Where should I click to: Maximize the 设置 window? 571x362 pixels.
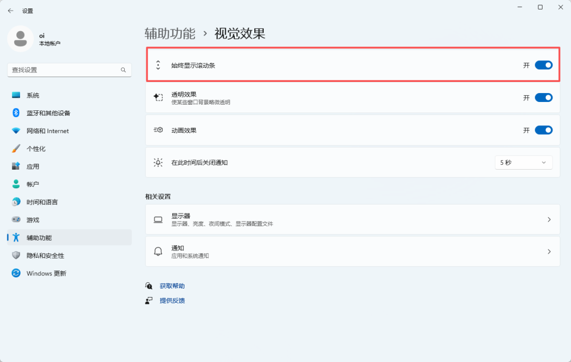pyautogui.click(x=540, y=7)
